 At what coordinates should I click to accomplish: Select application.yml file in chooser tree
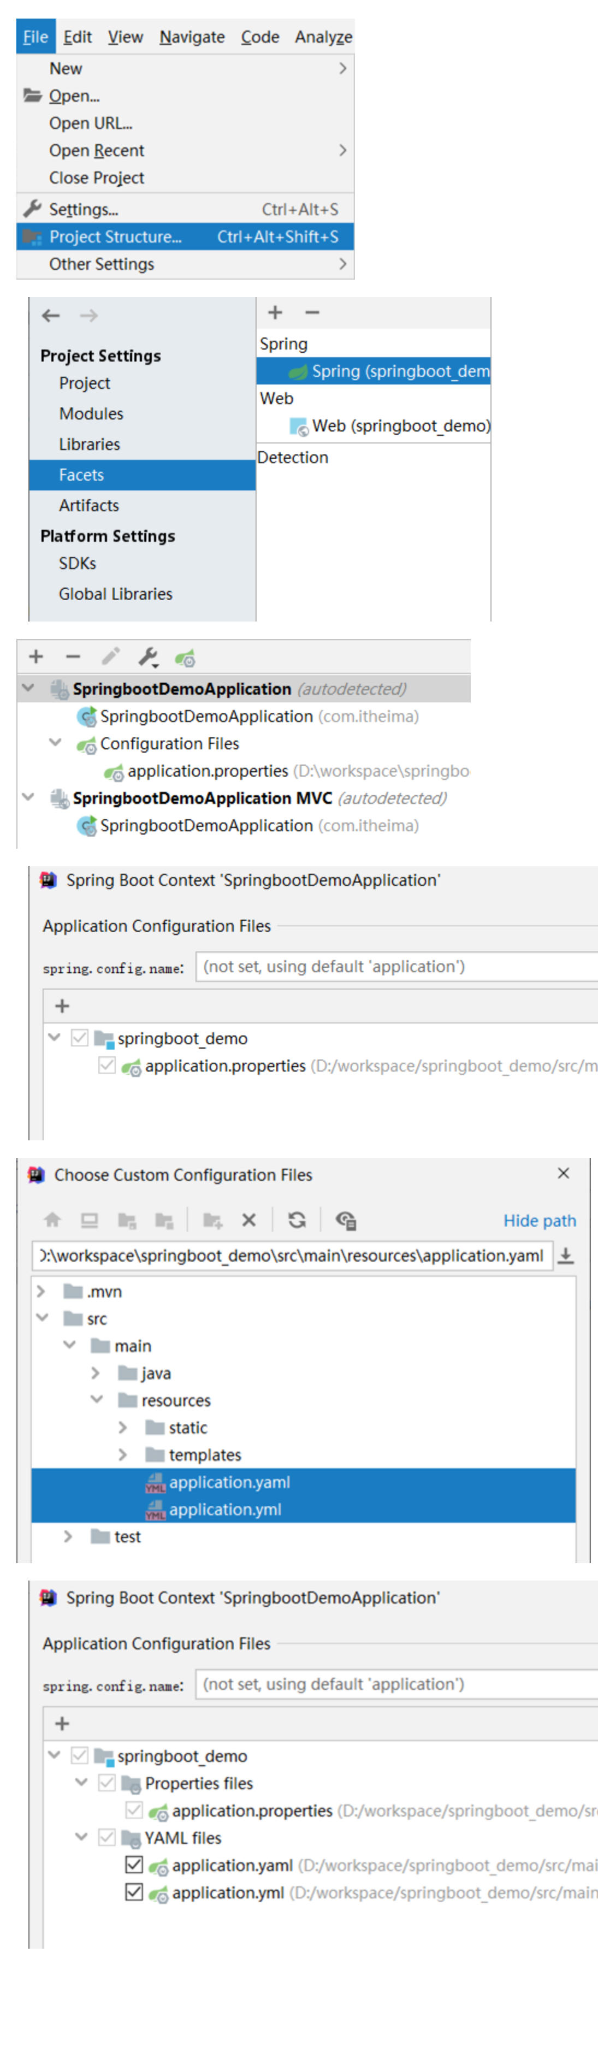tap(304, 1510)
